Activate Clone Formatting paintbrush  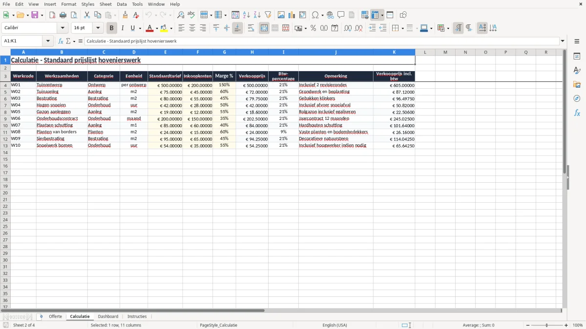125,15
